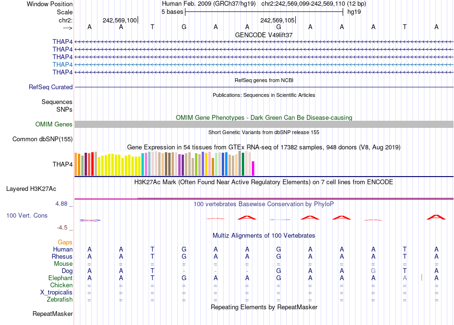Click the 242,569,100 position marker
This screenshot has width=454, height=325.
[120, 20]
